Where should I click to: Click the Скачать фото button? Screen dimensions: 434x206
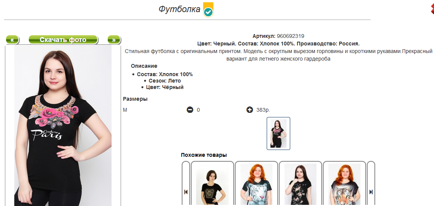63,40
